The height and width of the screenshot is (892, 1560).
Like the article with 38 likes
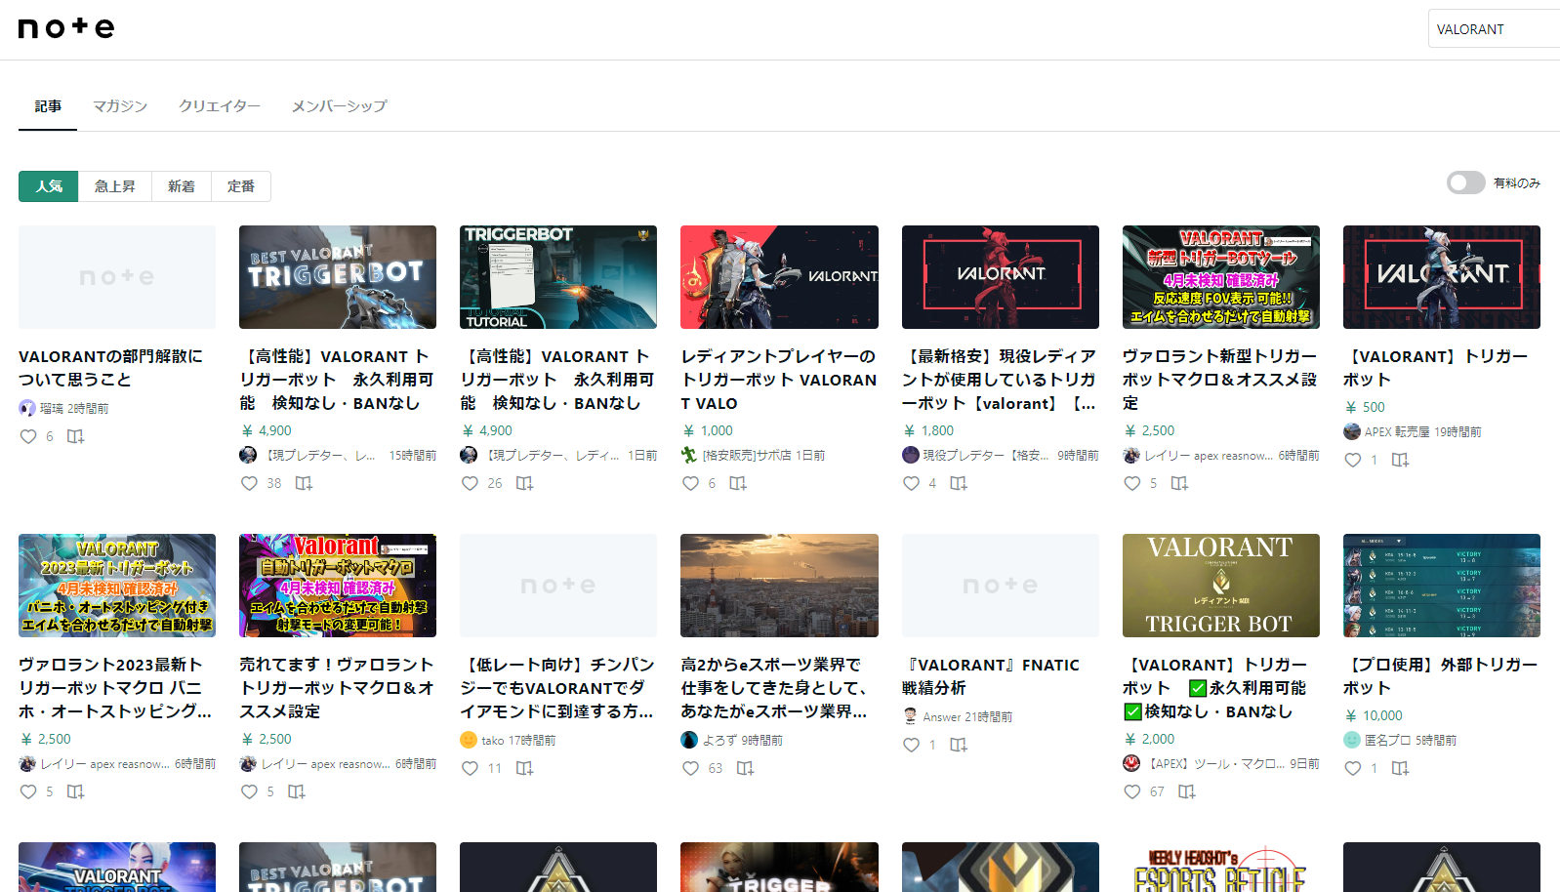pyautogui.click(x=249, y=483)
